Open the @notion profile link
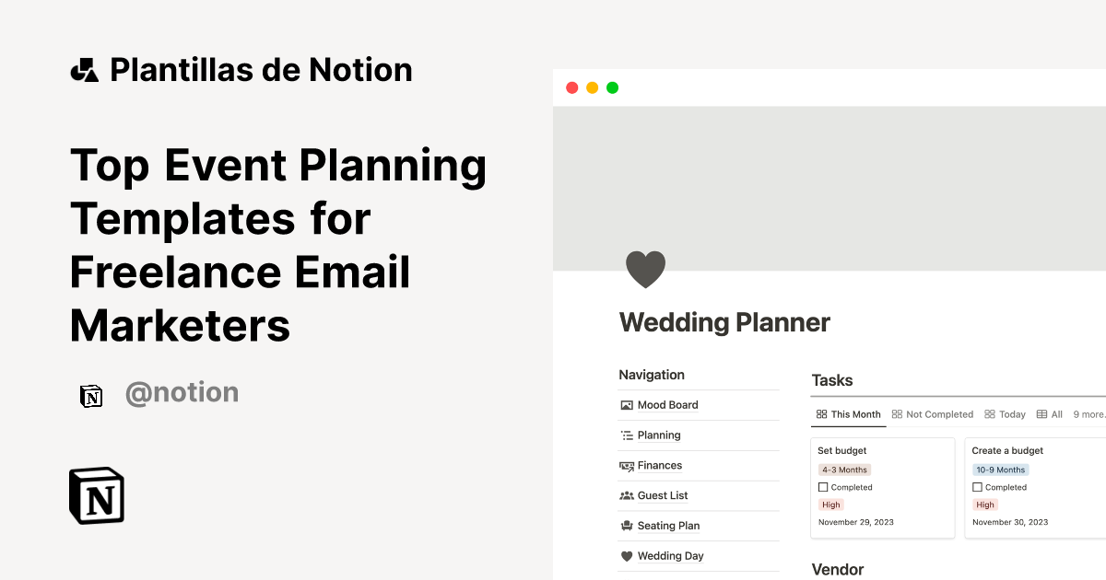This screenshot has height=580, width=1106. (182, 392)
